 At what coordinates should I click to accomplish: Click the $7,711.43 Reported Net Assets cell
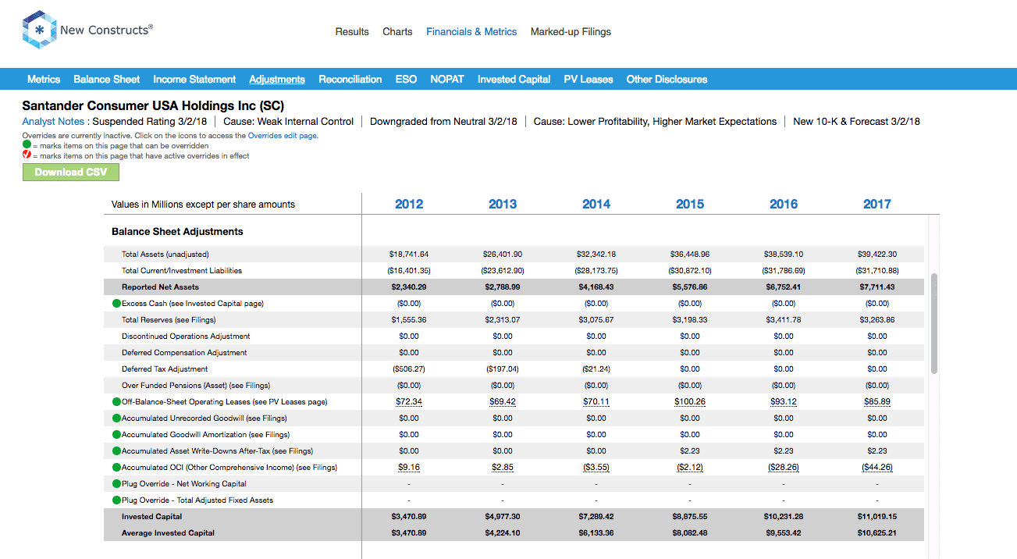tap(877, 287)
